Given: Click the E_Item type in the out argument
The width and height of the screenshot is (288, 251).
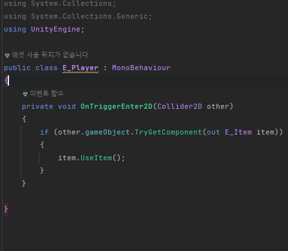Looking at the screenshot, I should click(238, 133).
